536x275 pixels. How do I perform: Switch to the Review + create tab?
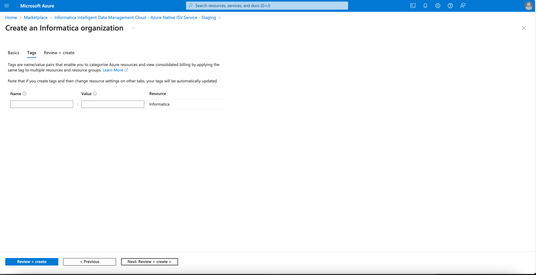pos(59,53)
